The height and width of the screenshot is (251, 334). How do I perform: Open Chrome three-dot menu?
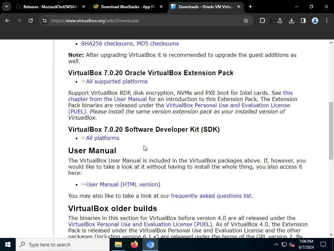[327, 21]
